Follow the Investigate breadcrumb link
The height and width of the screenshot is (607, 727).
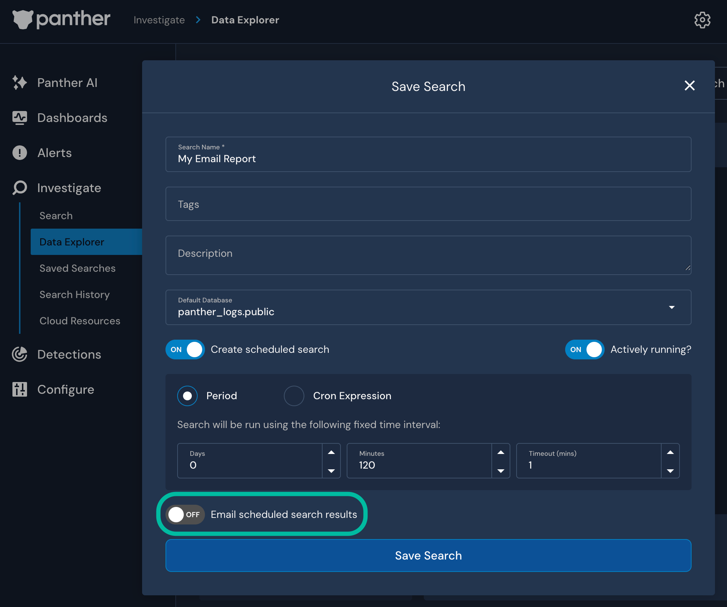pos(159,20)
